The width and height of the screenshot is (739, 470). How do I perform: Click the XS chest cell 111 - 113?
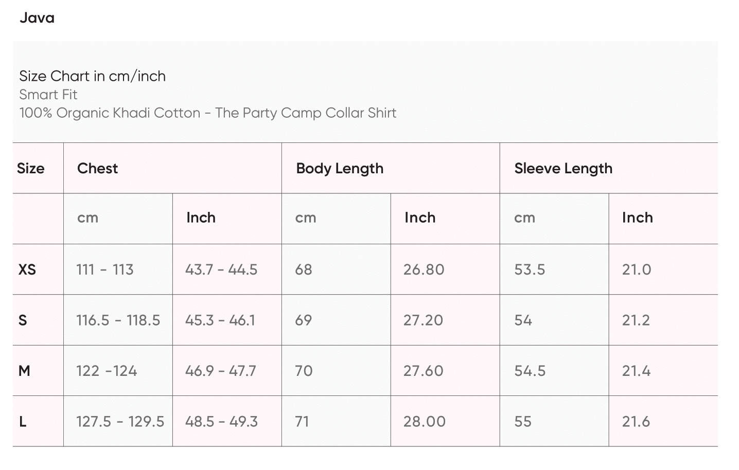coord(105,269)
